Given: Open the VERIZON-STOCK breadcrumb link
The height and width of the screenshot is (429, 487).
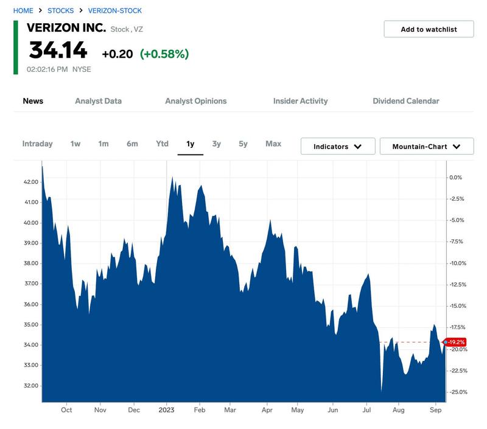Looking at the screenshot, I should point(115,10).
